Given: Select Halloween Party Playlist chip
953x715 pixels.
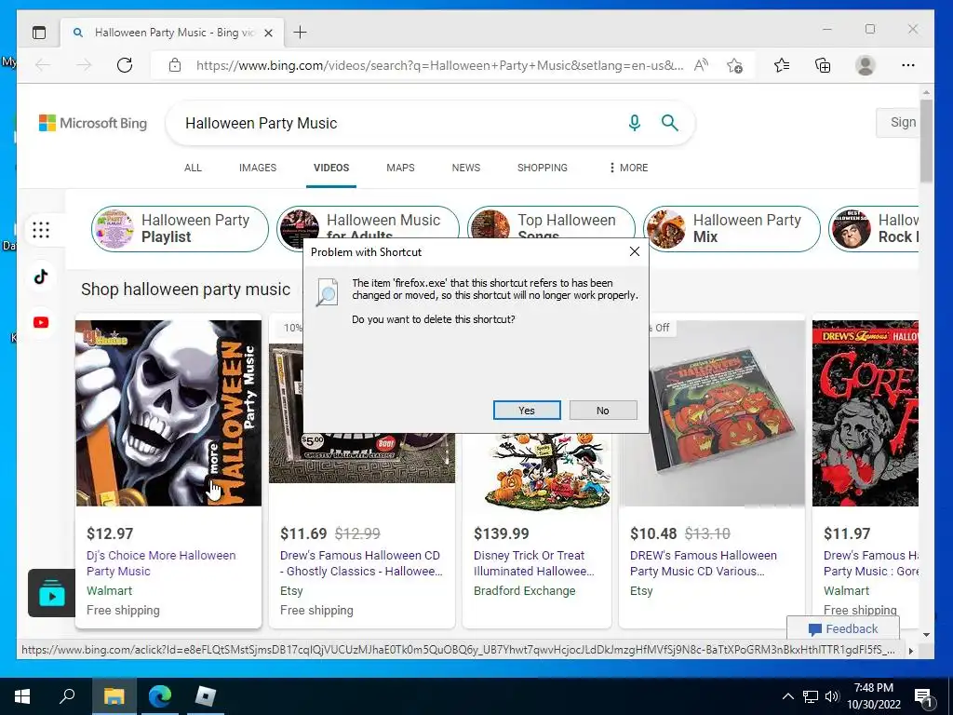Looking at the screenshot, I should [180, 229].
